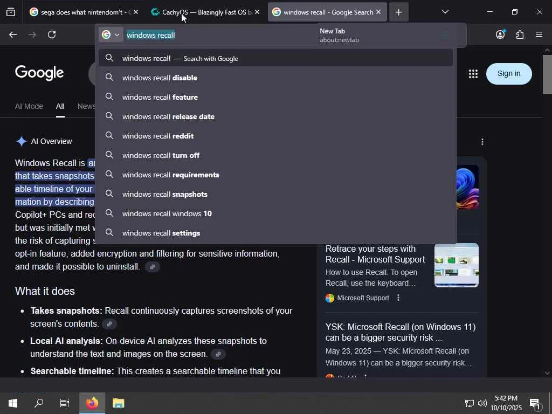Image resolution: width=552 pixels, height=414 pixels.
Task: Switch to CachyOS tab
Action: [x=205, y=12]
